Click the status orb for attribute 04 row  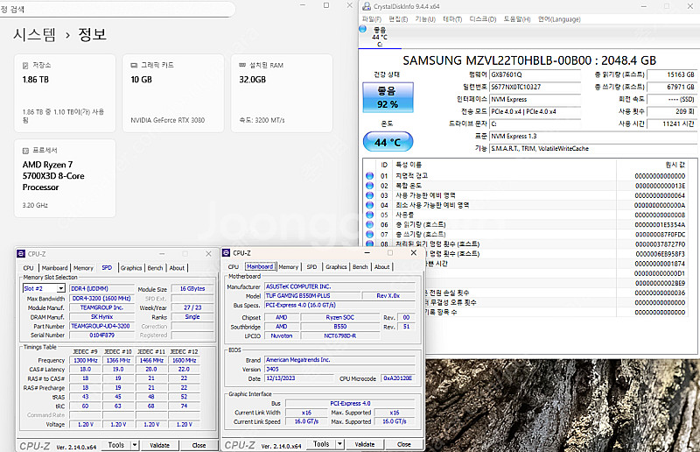[x=369, y=205]
